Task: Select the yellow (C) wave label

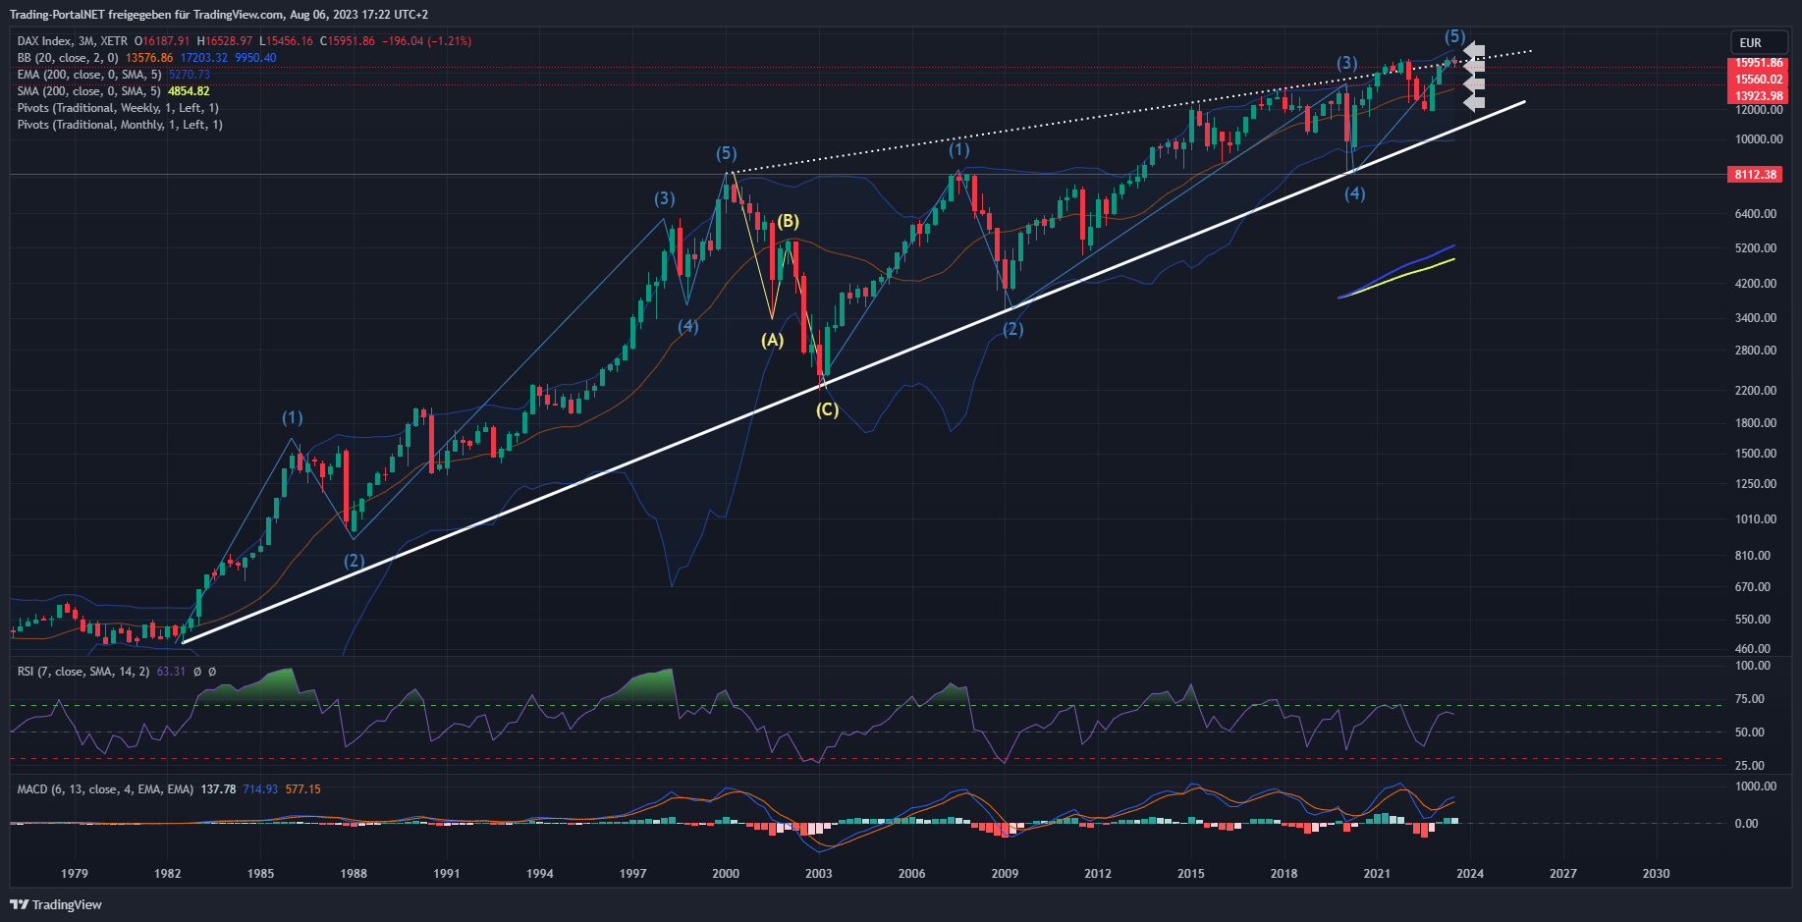Action: pyautogui.click(x=827, y=409)
